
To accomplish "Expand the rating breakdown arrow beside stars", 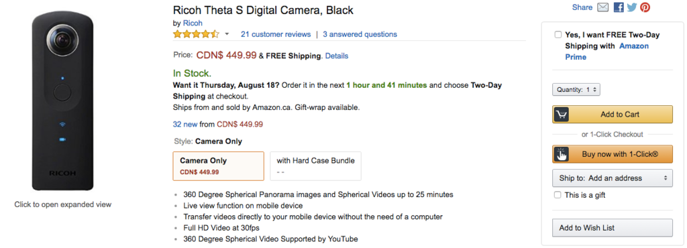I will (x=227, y=34).
